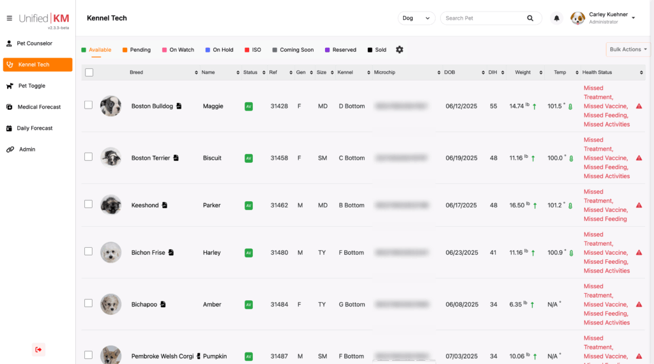Click ref number 31462
Image resolution: width=654 pixels, height=364 pixels.
click(x=279, y=205)
